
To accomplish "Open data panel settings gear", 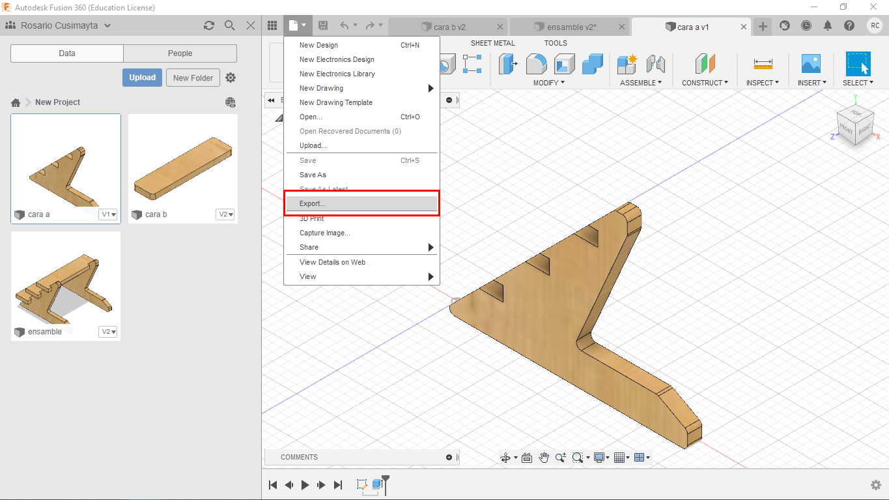I will (231, 78).
